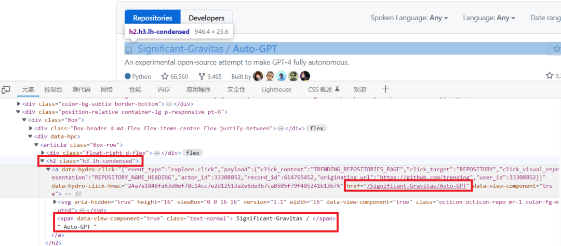
Task: Select the span class="text-normal" element line
Action: click(196, 218)
